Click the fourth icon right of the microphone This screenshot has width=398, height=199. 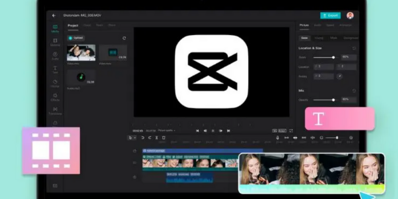coord(313,138)
